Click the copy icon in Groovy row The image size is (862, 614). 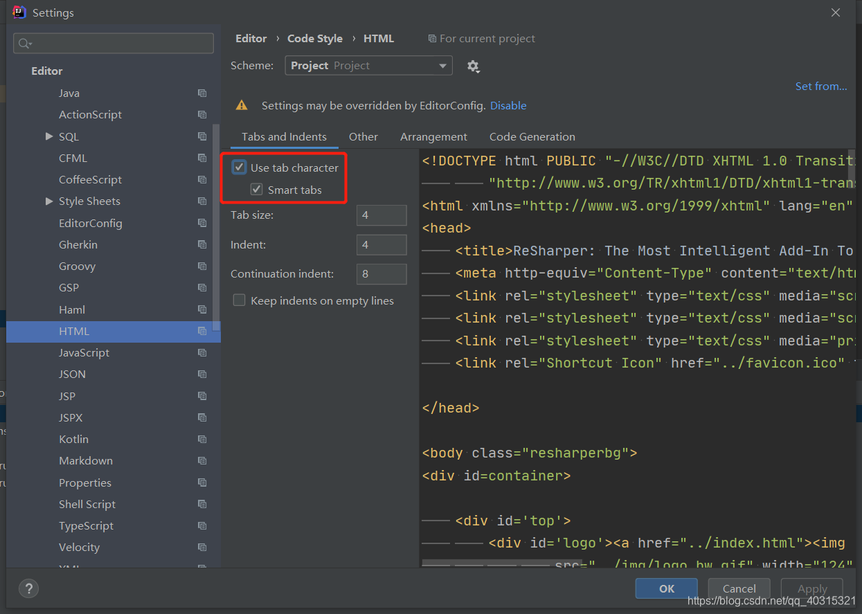(x=202, y=267)
